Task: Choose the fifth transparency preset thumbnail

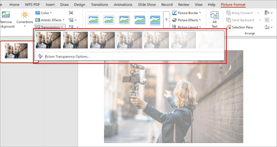Action: [x=156, y=40]
